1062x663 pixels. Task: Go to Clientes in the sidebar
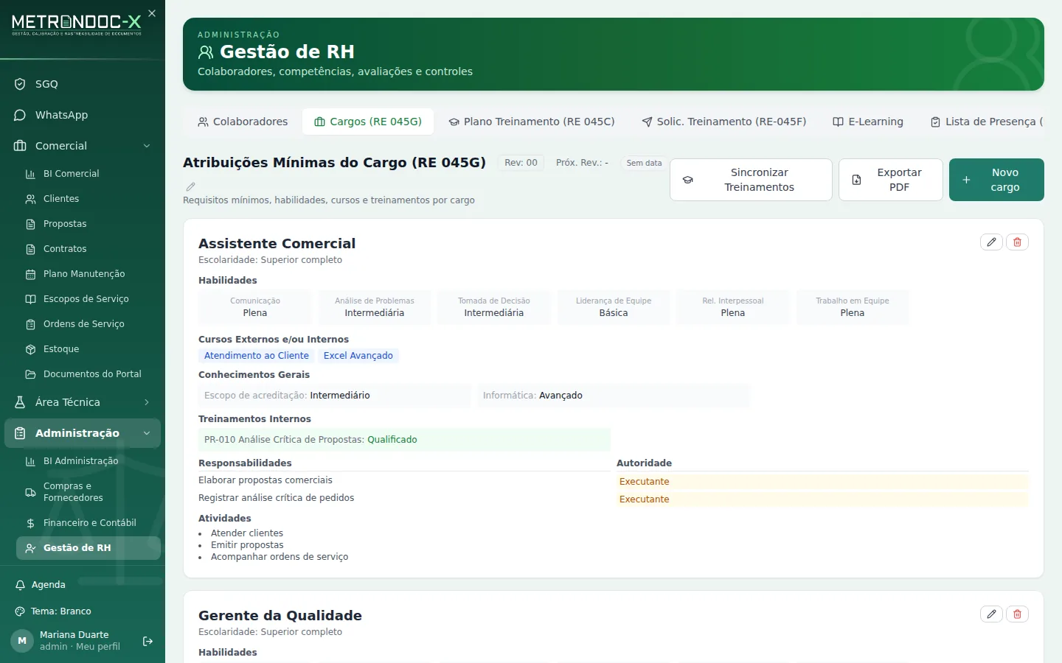click(88, 199)
